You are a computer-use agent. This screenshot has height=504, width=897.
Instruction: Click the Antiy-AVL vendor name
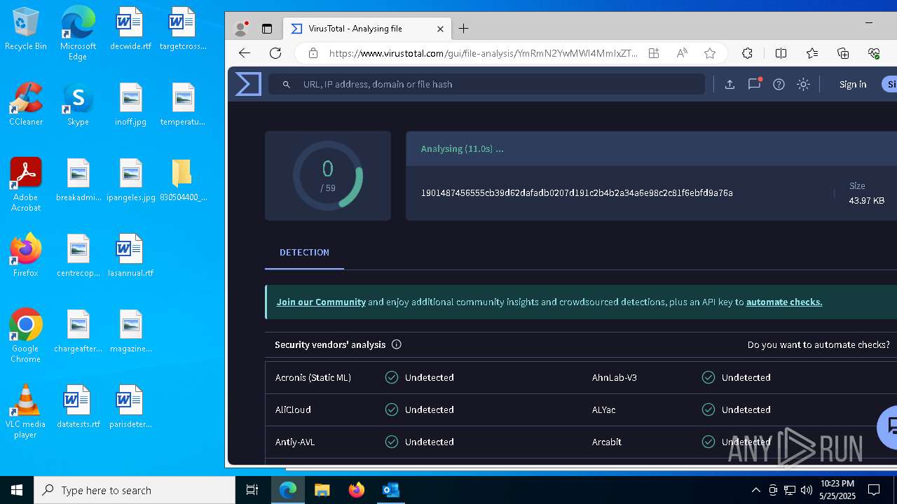[295, 442]
